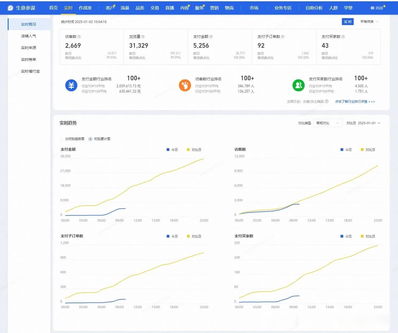This screenshot has height=333, width=398.
Task: Click help icon beside 浏览量
Action: (143, 37)
